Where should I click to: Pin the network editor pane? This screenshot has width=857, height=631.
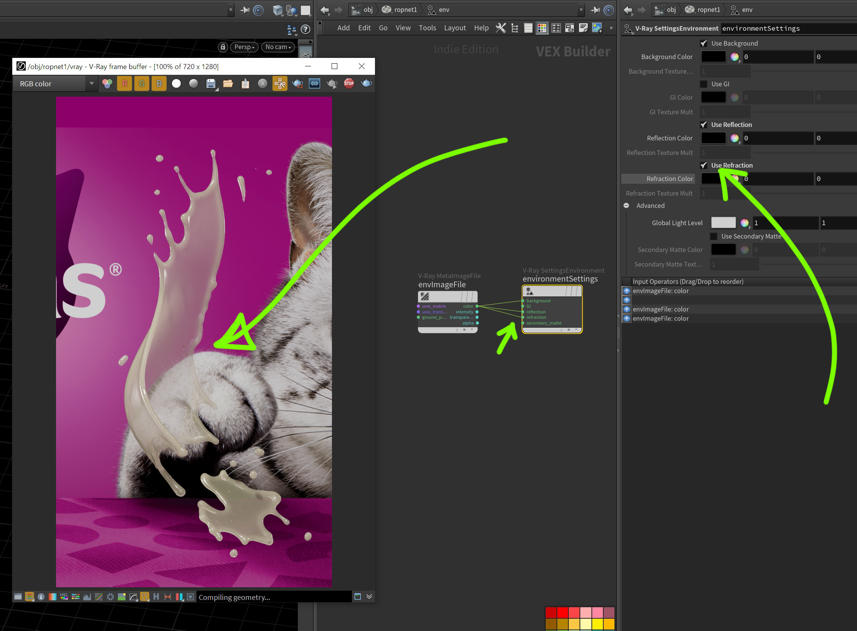coord(595,10)
